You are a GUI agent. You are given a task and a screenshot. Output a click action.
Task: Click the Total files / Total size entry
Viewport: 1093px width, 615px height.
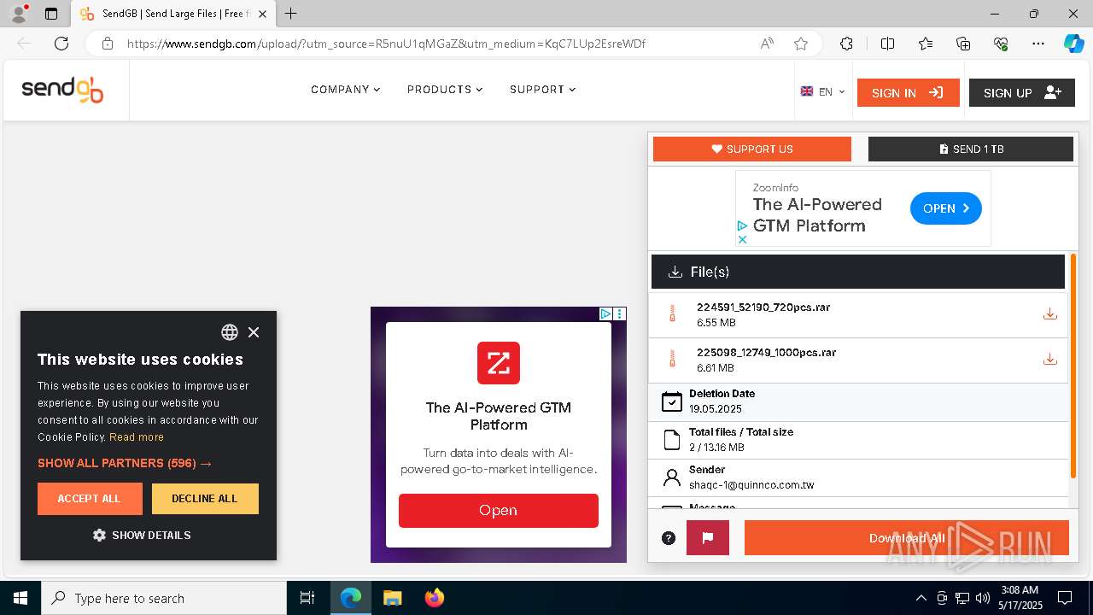click(858, 439)
